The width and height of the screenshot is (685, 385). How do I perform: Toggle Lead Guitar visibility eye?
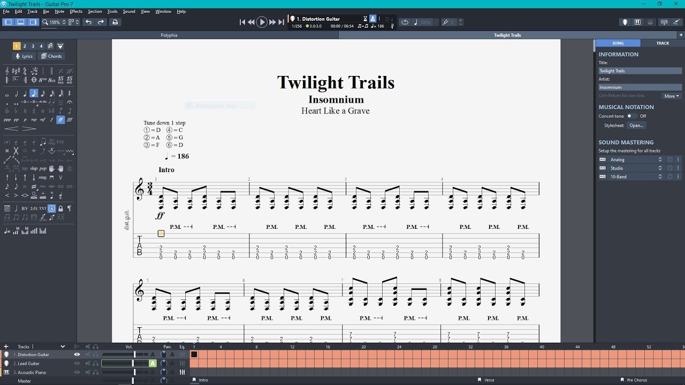[x=77, y=364]
